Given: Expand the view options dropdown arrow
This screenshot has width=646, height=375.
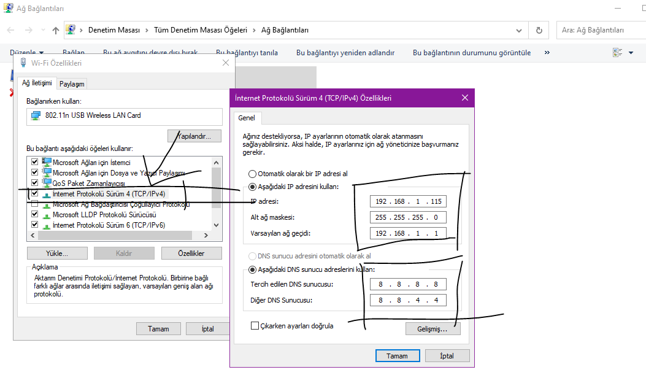Looking at the screenshot, I should click(631, 53).
